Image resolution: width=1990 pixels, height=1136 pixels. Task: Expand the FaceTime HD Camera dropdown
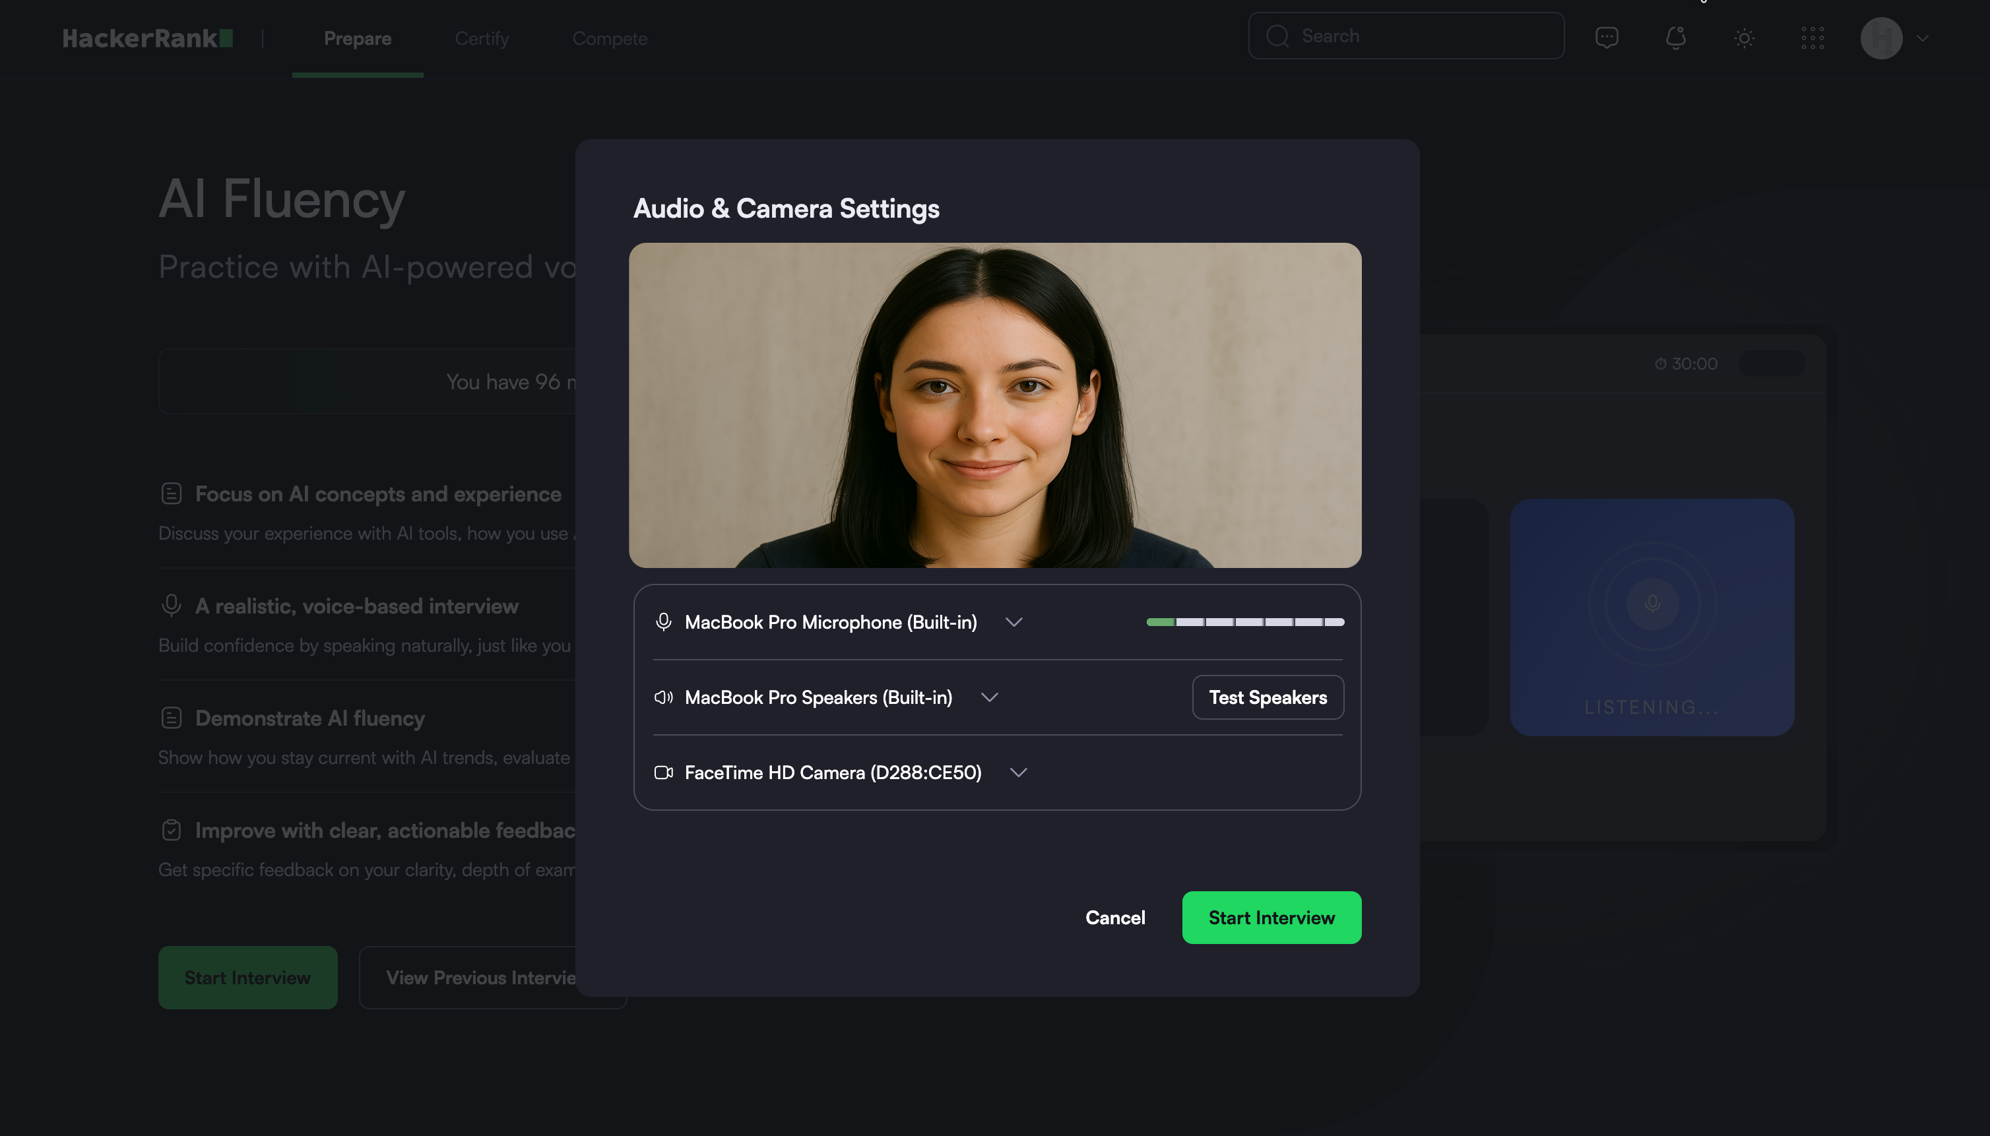[1018, 773]
